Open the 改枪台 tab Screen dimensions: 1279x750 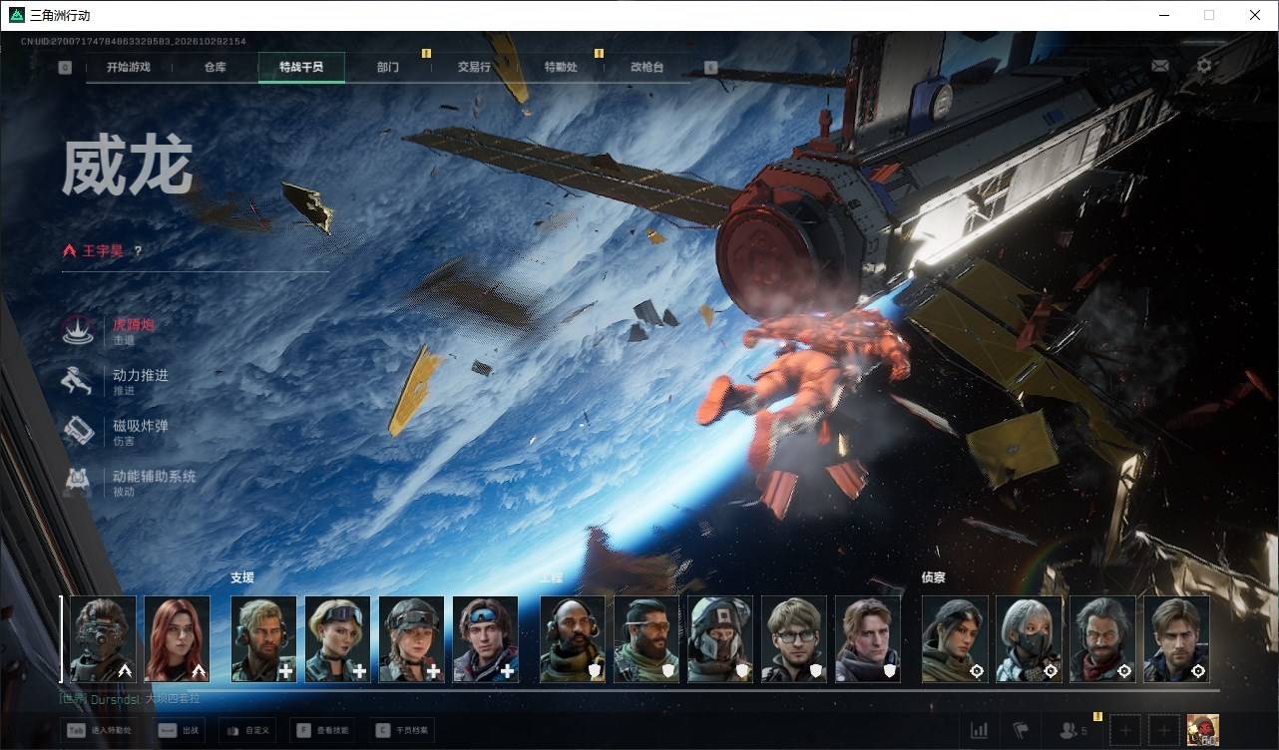click(646, 67)
